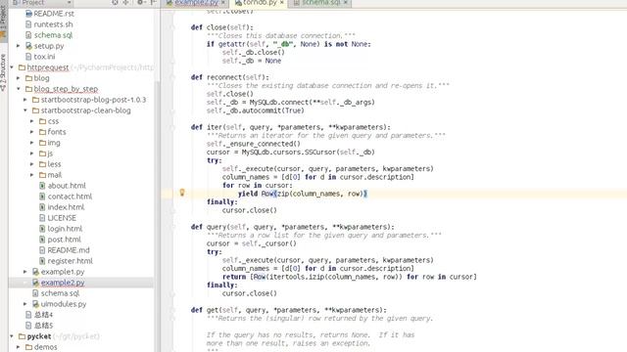
Task: Click the 总结4 file icon
Action: [x=28, y=315]
